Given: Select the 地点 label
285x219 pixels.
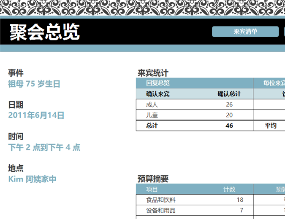Looking at the screenshot, I should [x=16, y=168].
